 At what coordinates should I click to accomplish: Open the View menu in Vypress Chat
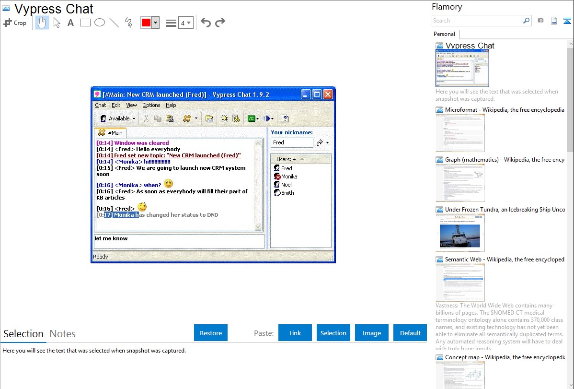coord(131,105)
